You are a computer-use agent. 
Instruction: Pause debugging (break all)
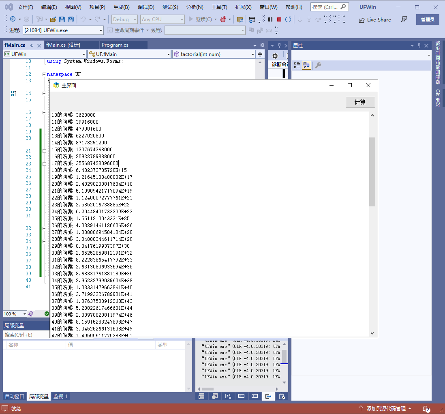(270, 19)
